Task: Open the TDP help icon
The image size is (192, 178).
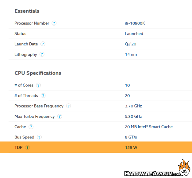Action: [x=28, y=147]
